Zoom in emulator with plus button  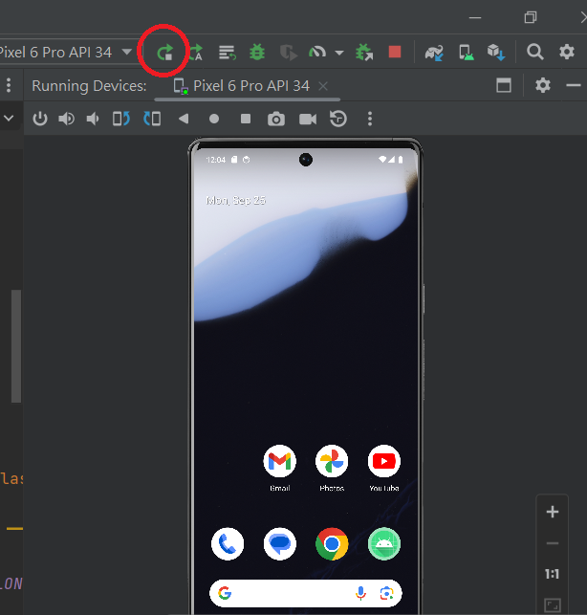552,512
